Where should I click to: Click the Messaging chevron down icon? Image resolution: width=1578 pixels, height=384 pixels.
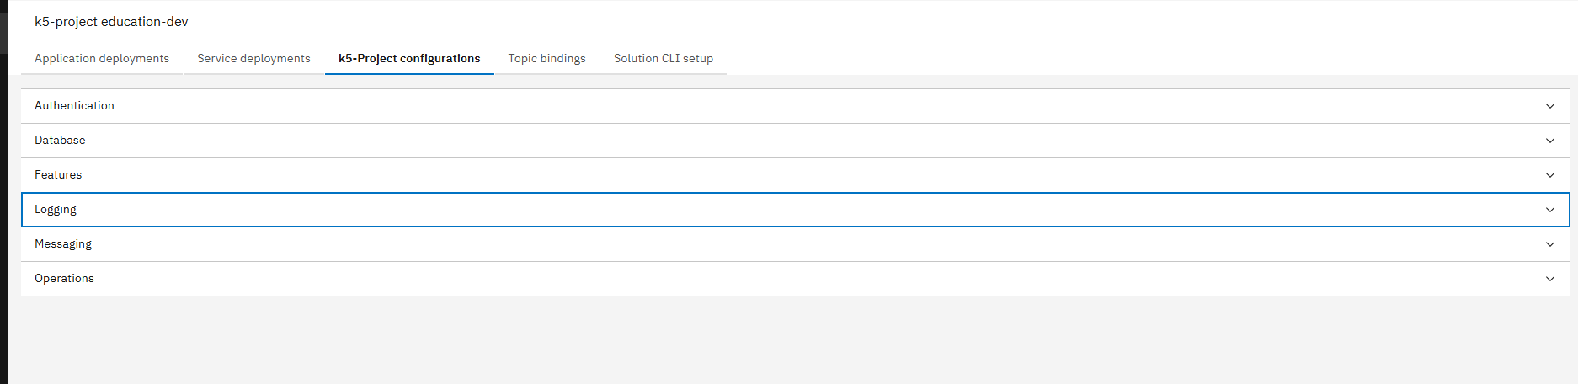tap(1549, 244)
